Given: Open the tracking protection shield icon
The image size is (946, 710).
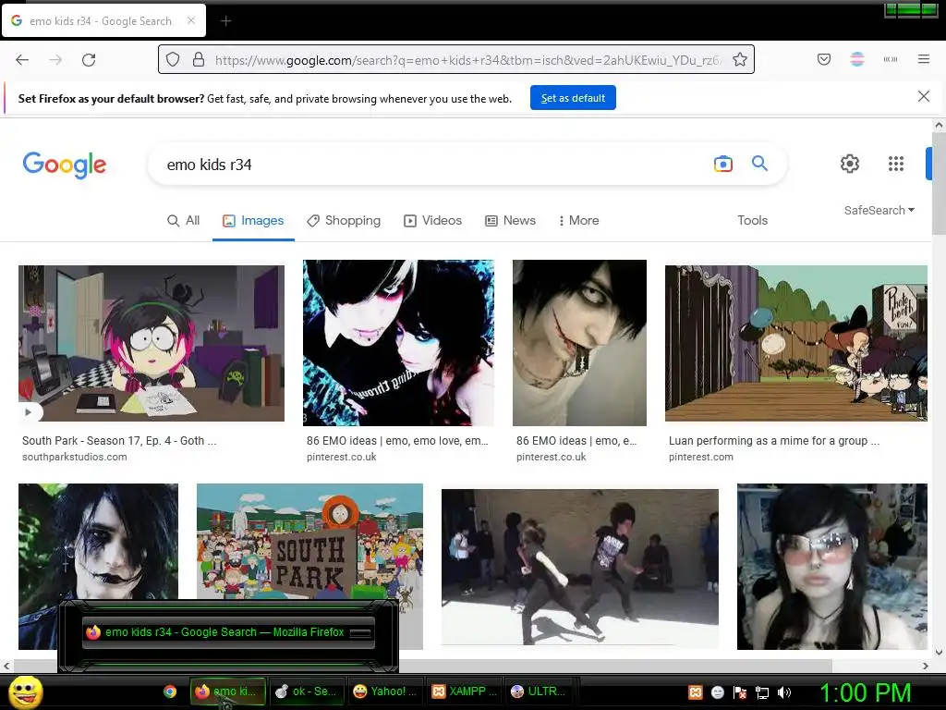Looking at the screenshot, I should [173, 59].
